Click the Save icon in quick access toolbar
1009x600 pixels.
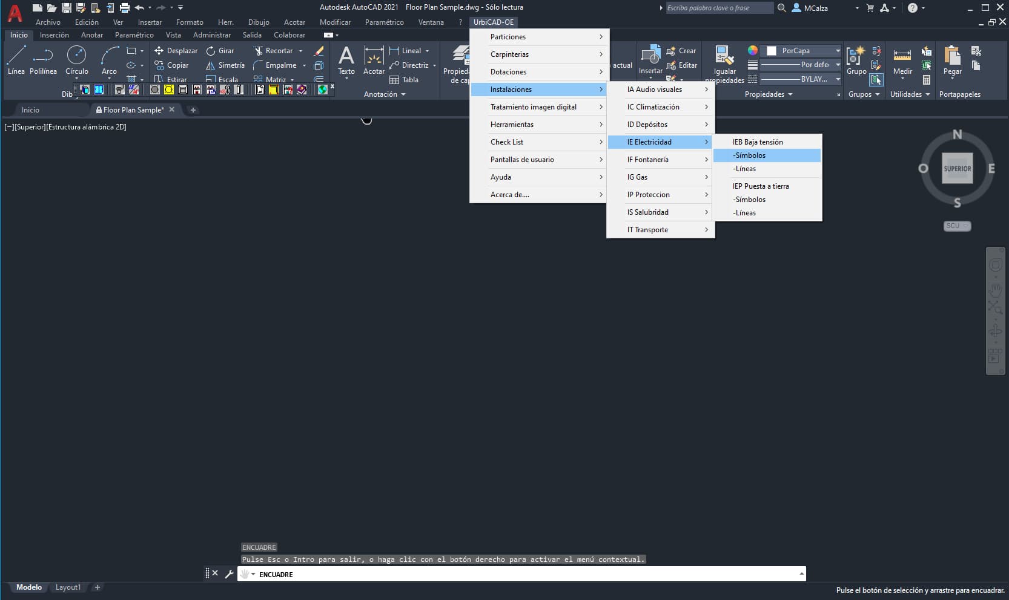(x=67, y=8)
